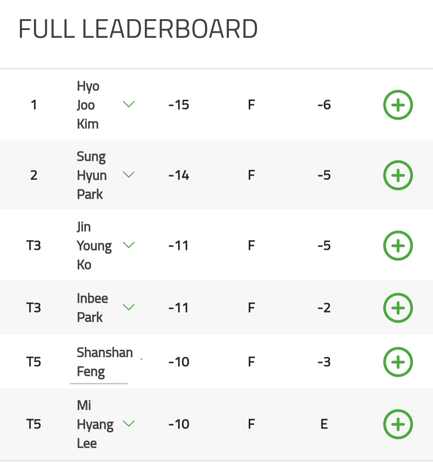Open Inbee Park player name
Image resolution: width=433 pixels, height=462 pixels.
pyautogui.click(x=92, y=308)
